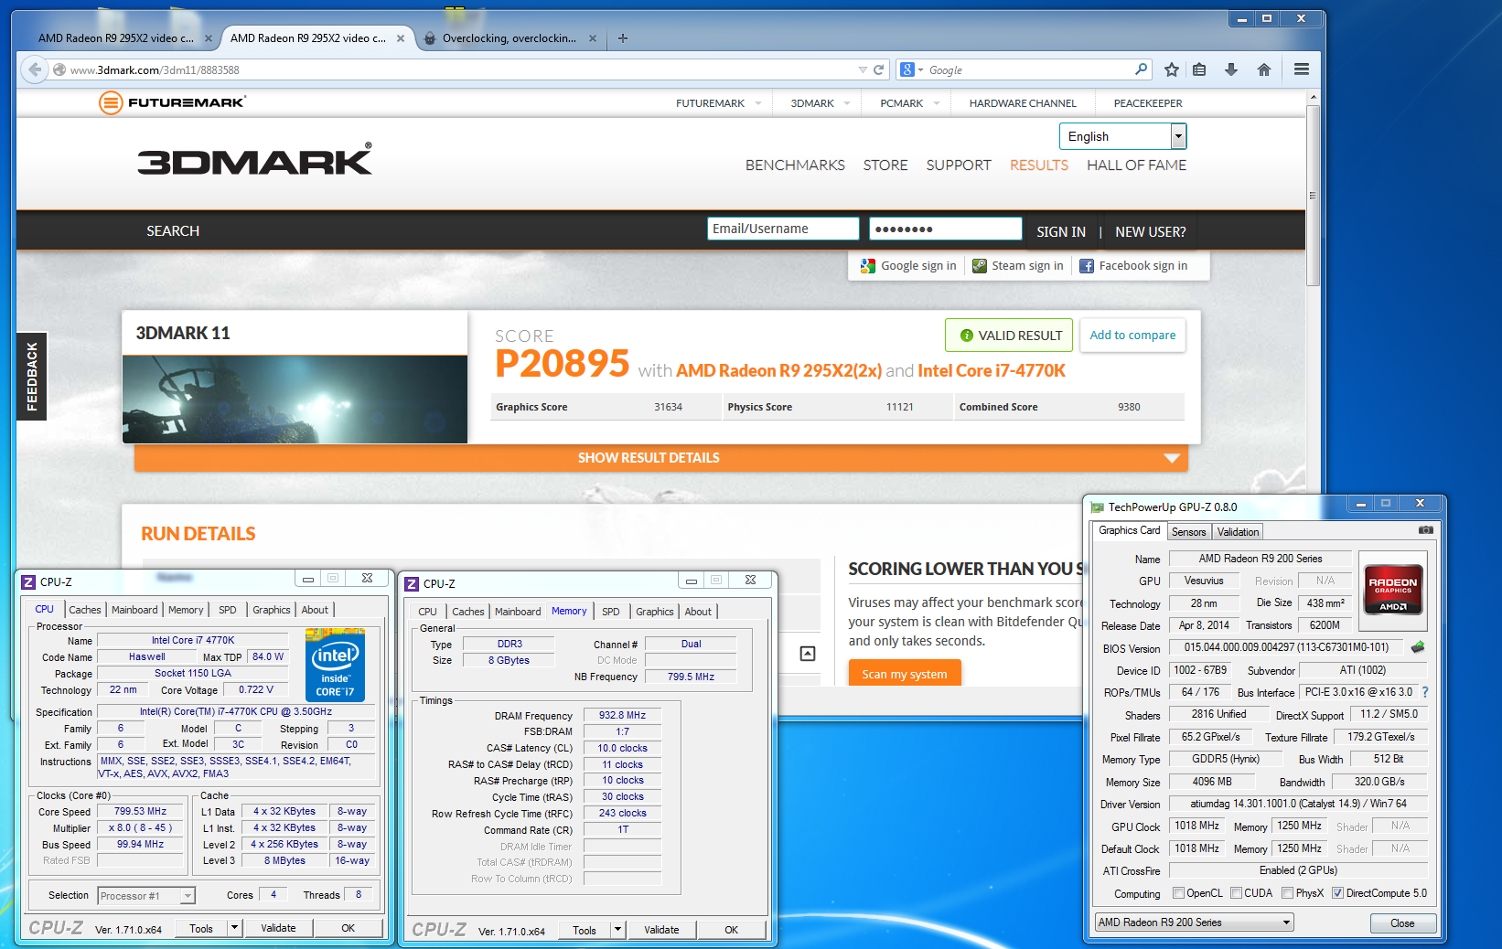Click the Intel Core i7 logo in CPU-Z

tap(336, 666)
